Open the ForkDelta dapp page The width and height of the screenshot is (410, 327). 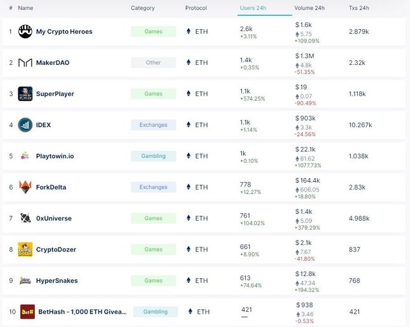coord(51,187)
